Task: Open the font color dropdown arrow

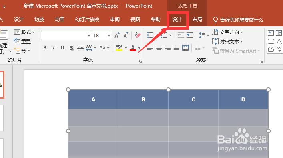Action: [139, 48]
